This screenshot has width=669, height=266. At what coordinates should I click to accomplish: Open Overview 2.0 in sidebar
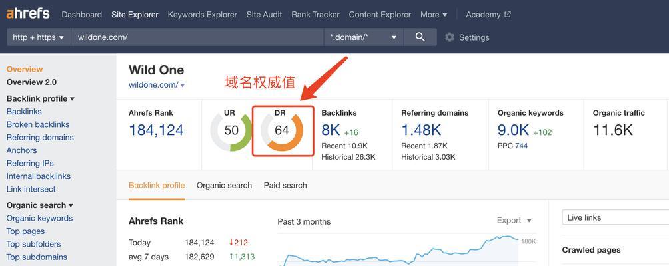[31, 82]
